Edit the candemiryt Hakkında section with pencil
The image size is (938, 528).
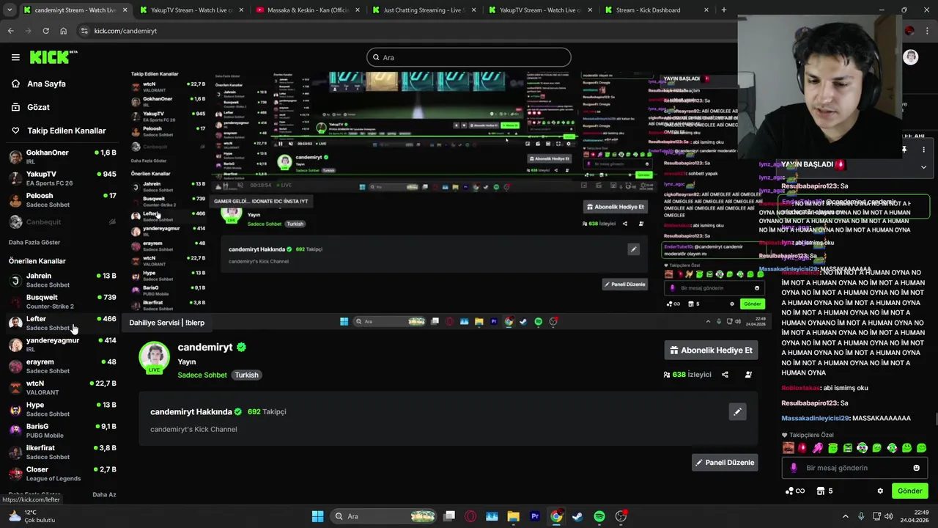pos(737,411)
